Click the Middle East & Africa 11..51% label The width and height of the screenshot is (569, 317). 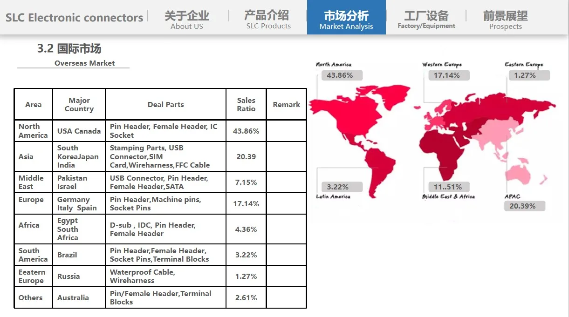pyautogui.click(x=449, y=186)
